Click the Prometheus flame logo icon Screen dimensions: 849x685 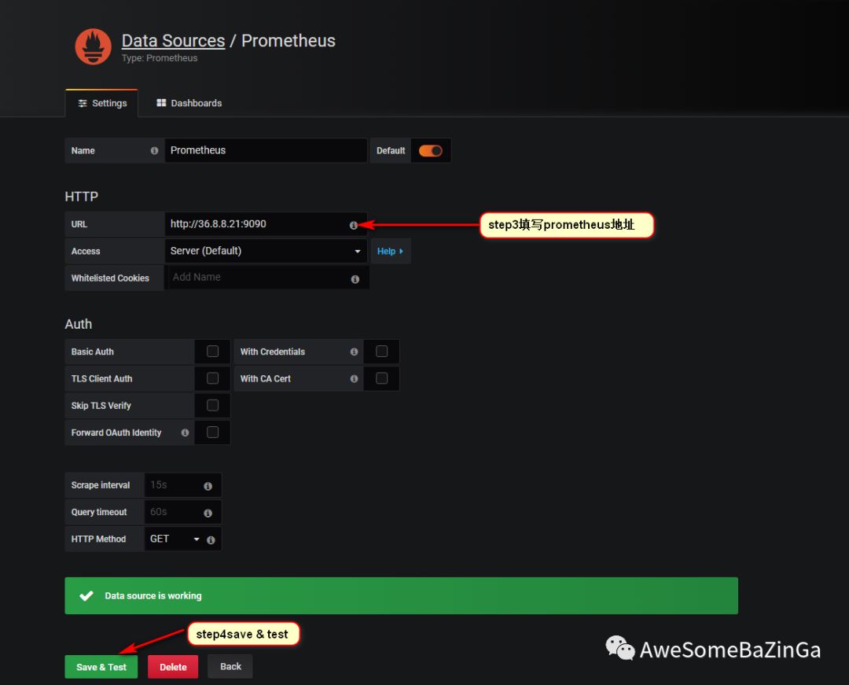click(93, 46)
